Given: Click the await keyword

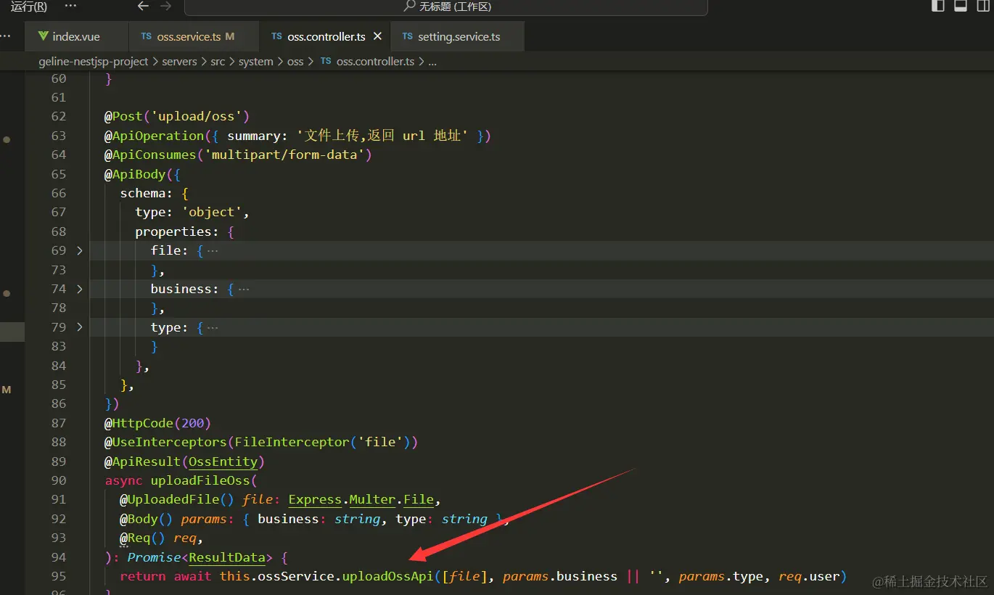Looking at the screenshot, I should 193,576.
